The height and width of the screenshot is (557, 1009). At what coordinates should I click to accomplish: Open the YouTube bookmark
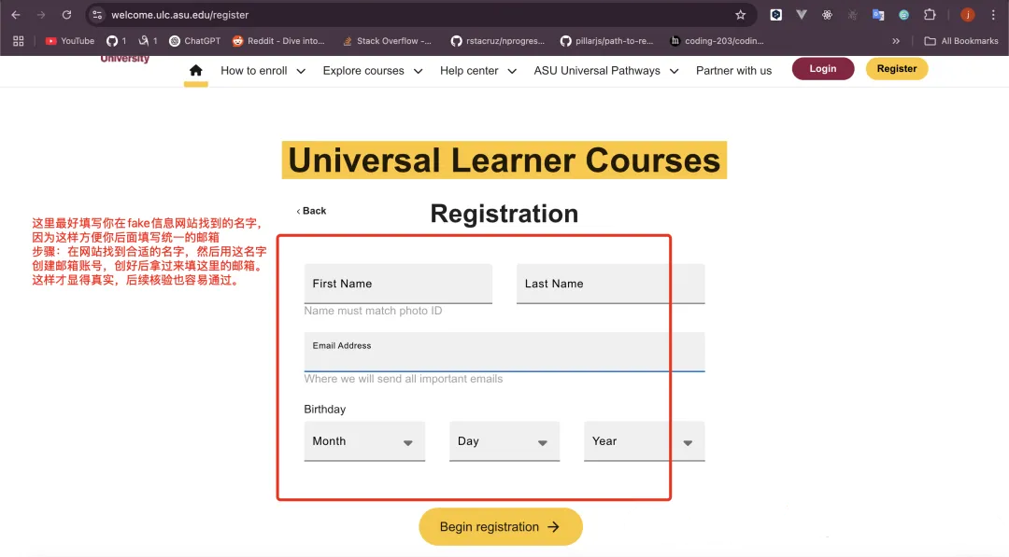(x=69, y=40)
